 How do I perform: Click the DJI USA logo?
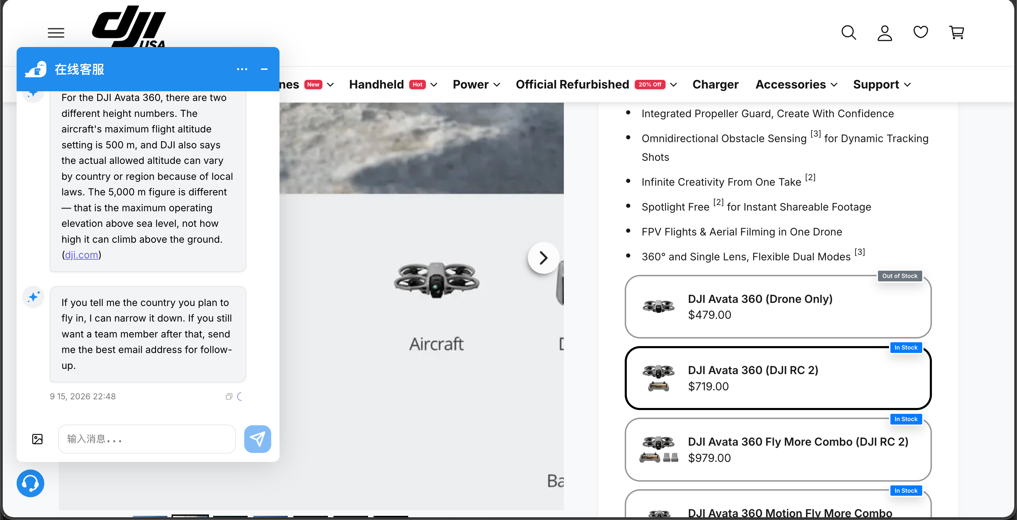pos(129,27)
